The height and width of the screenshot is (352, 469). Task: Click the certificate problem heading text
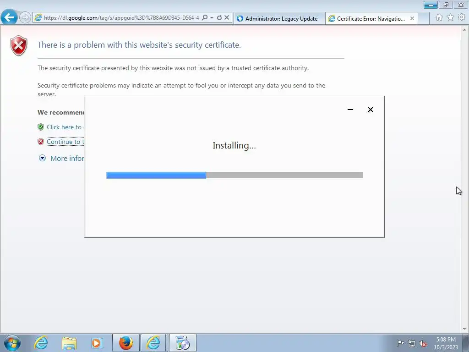[x=139, y=45]
